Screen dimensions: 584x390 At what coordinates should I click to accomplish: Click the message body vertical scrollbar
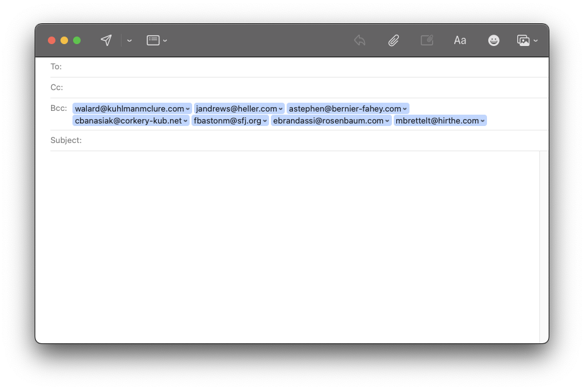(x=544, y=246)
